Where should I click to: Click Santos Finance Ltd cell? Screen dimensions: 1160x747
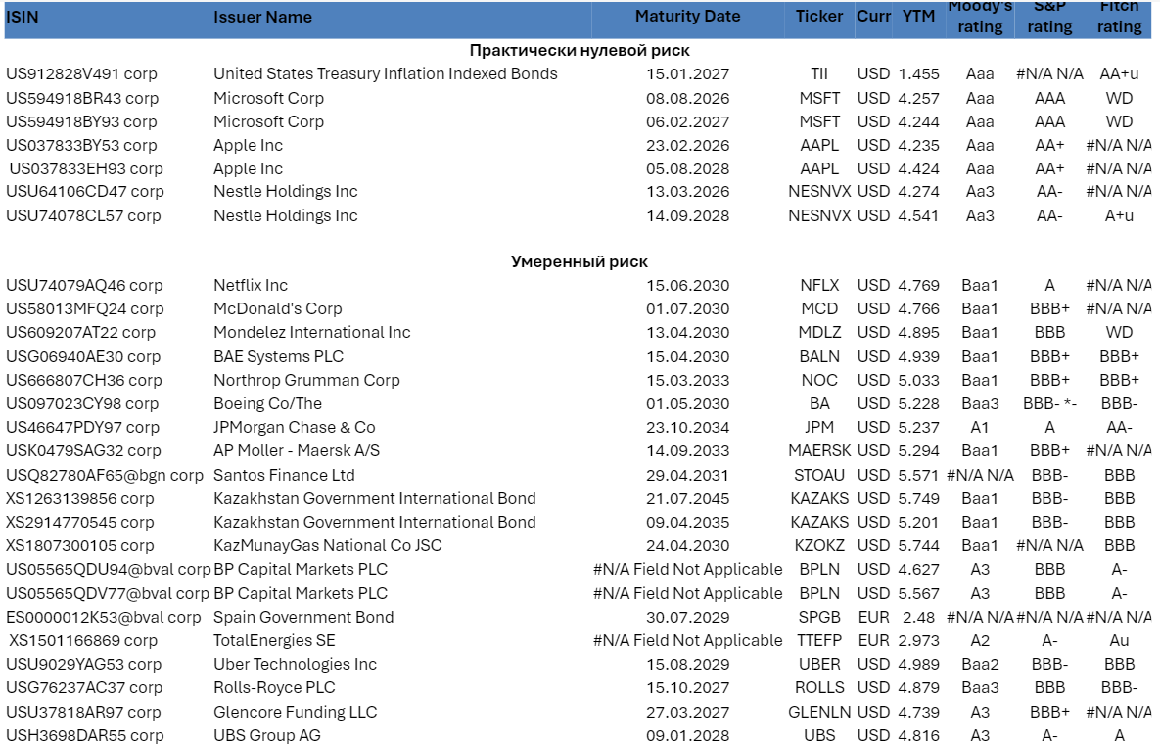click(x=284, y=476)
